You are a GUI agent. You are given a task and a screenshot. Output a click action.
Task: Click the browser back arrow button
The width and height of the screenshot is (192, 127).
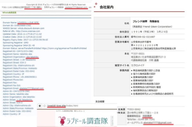pyautogui.click(x=40, y=106)
